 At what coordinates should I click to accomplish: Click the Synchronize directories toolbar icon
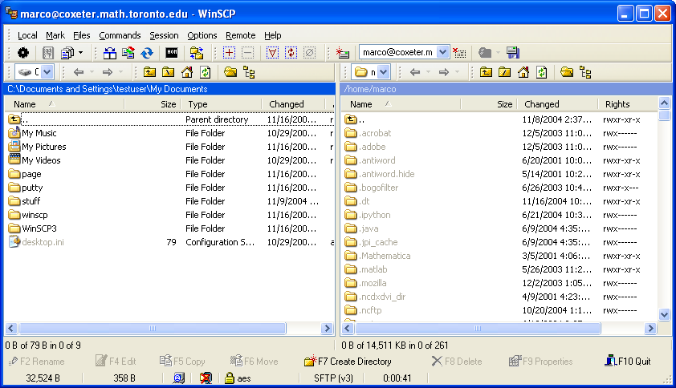point(128,53)
